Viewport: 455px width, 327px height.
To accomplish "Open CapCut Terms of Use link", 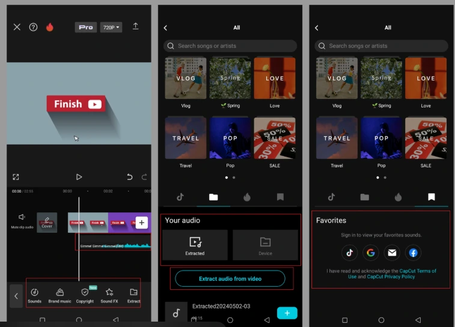I will (418, 271).
